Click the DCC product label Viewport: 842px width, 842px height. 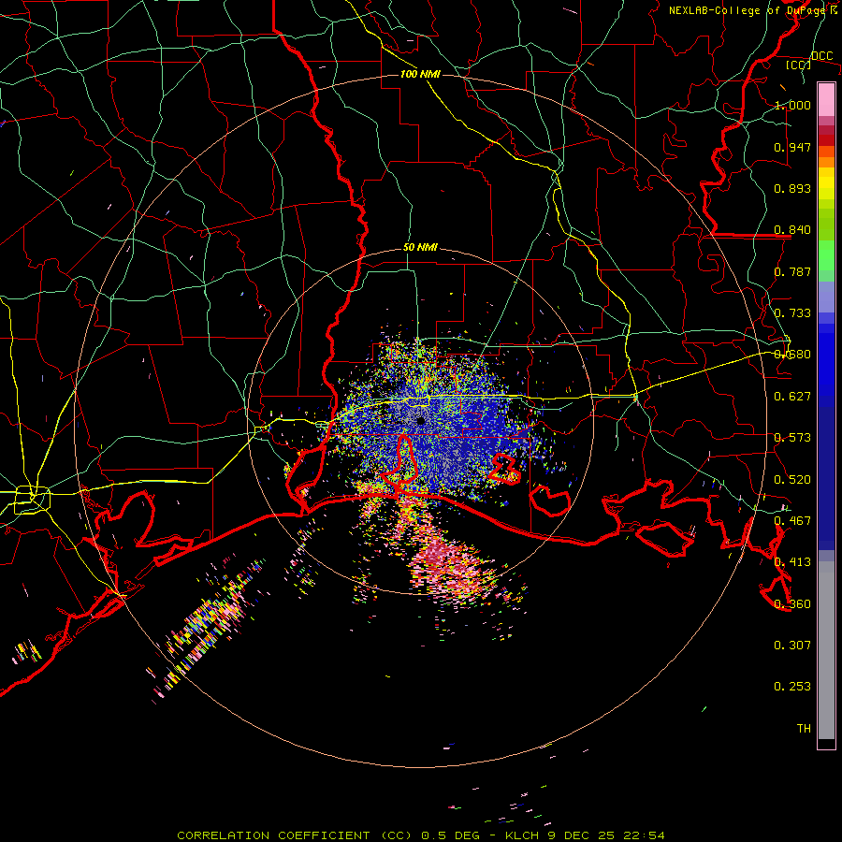click(821, 55)
